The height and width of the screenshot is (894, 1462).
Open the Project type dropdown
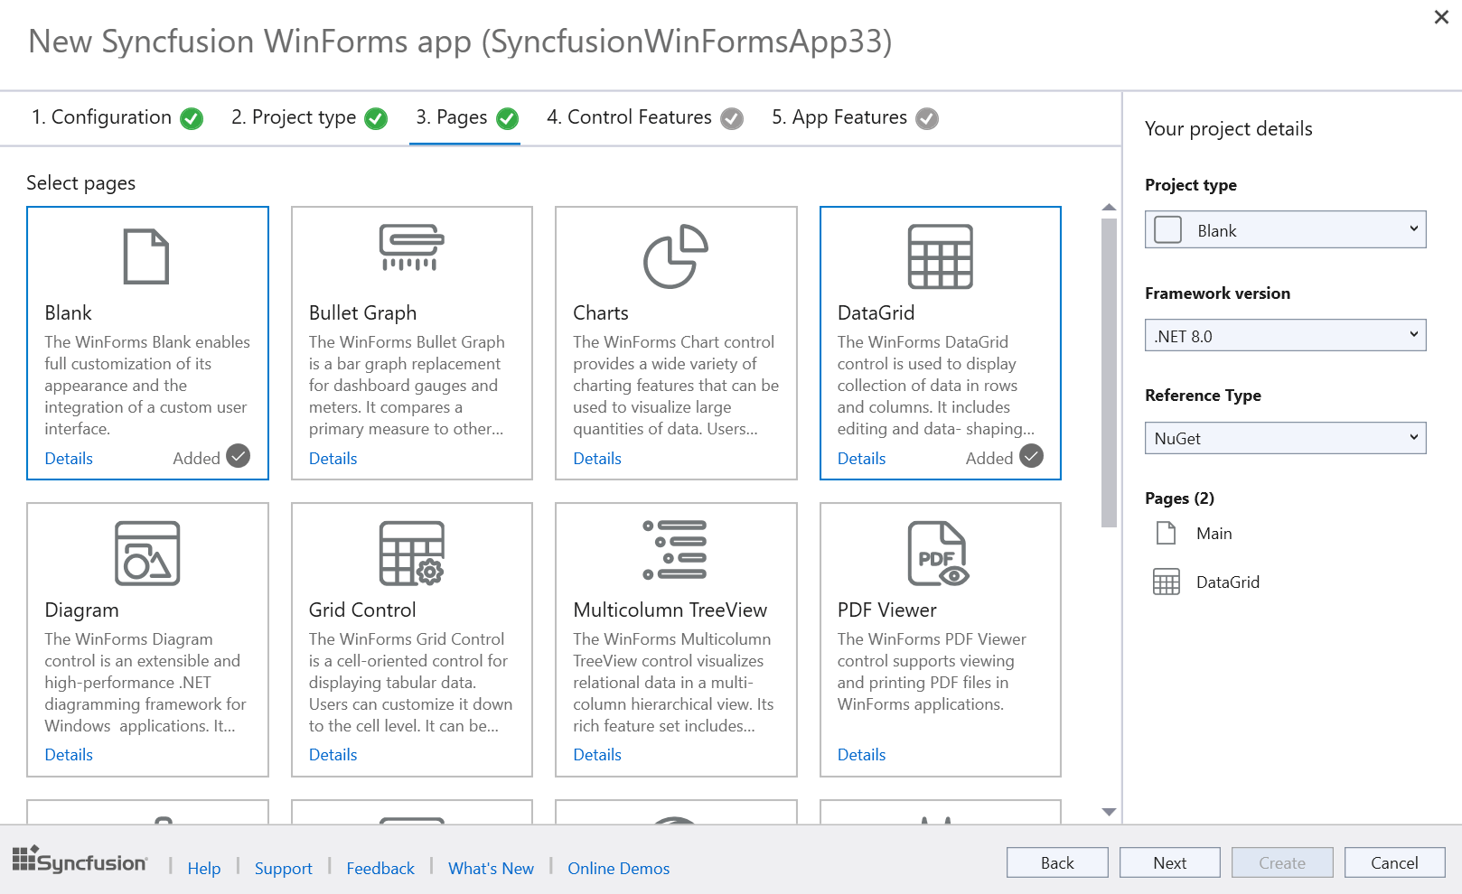tap(1285, 229)
